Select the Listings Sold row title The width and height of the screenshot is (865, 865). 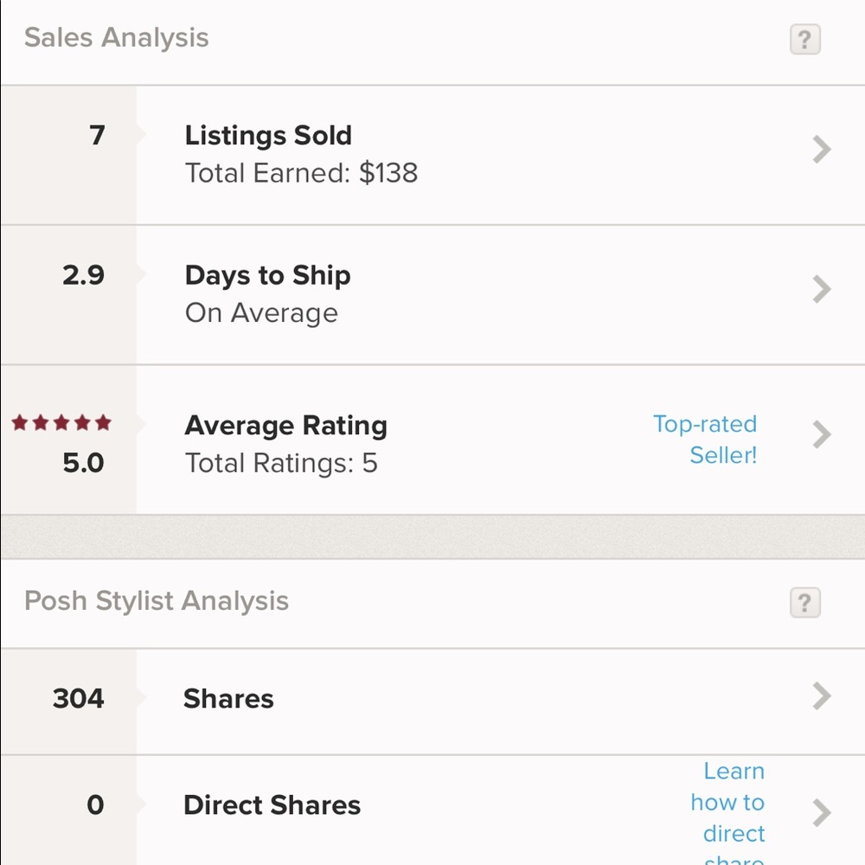click(x=268, y=136)
